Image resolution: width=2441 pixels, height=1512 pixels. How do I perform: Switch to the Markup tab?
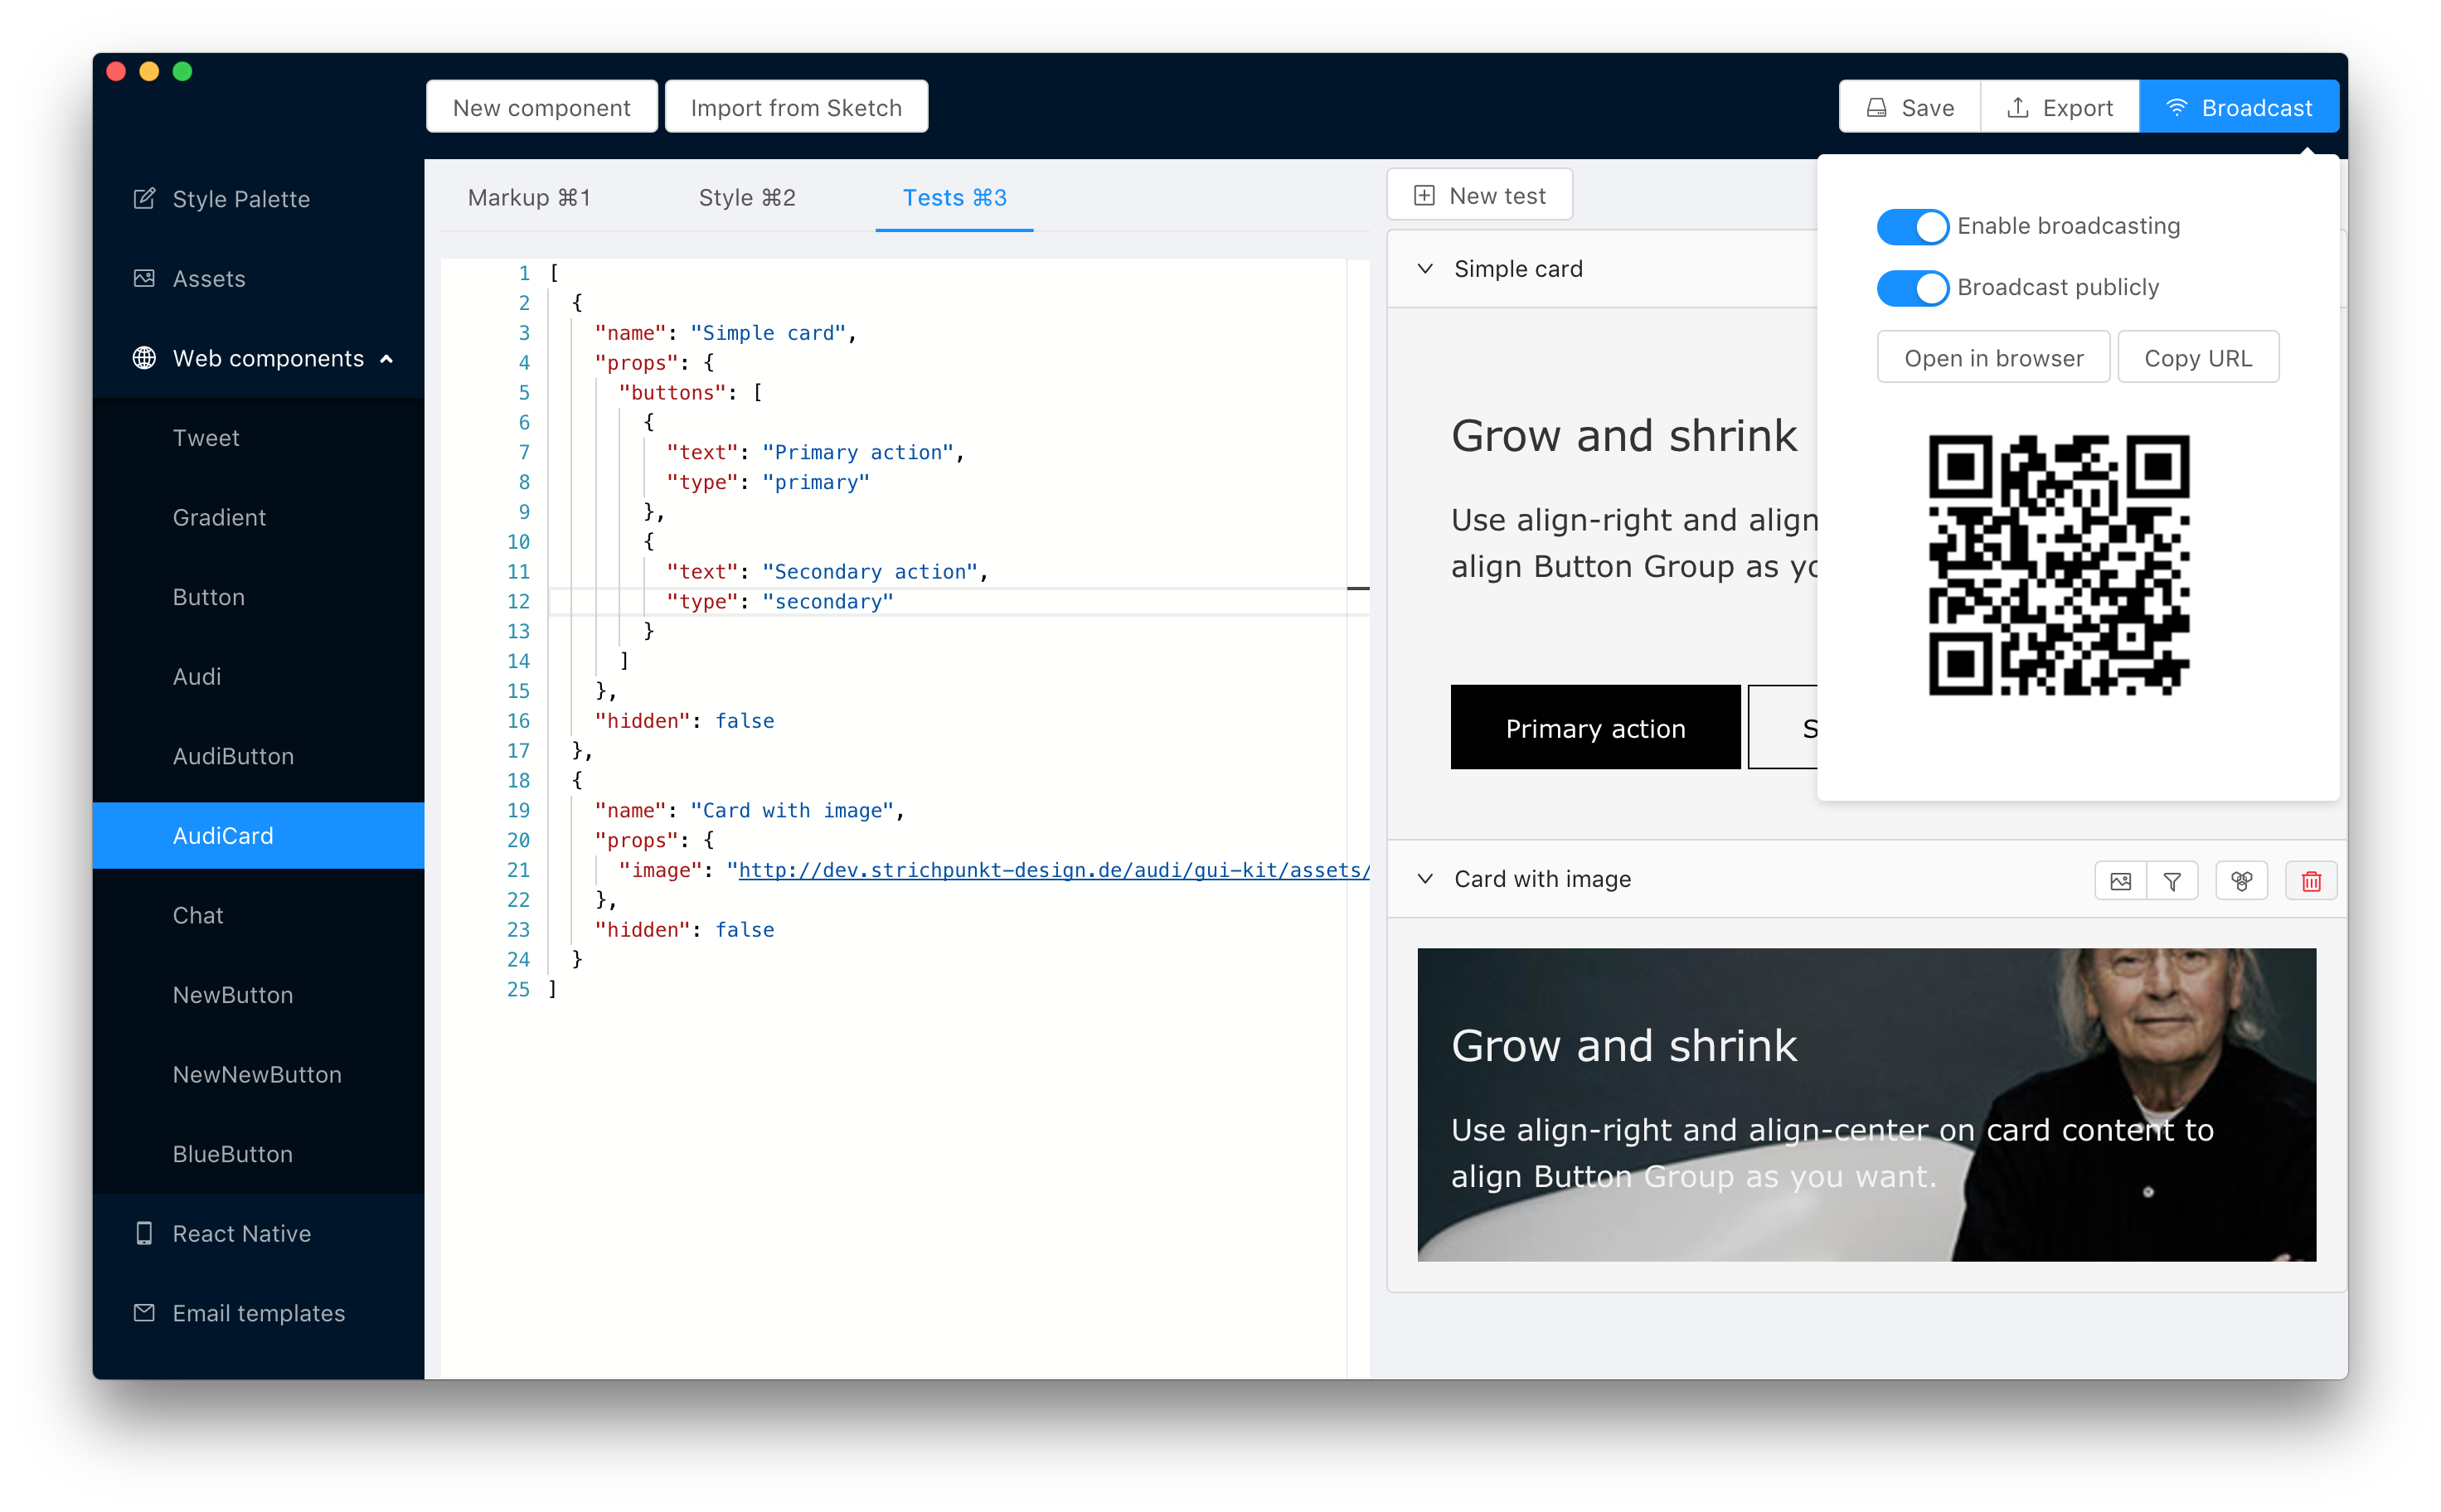pyautogui.click(x=529, y=198)
